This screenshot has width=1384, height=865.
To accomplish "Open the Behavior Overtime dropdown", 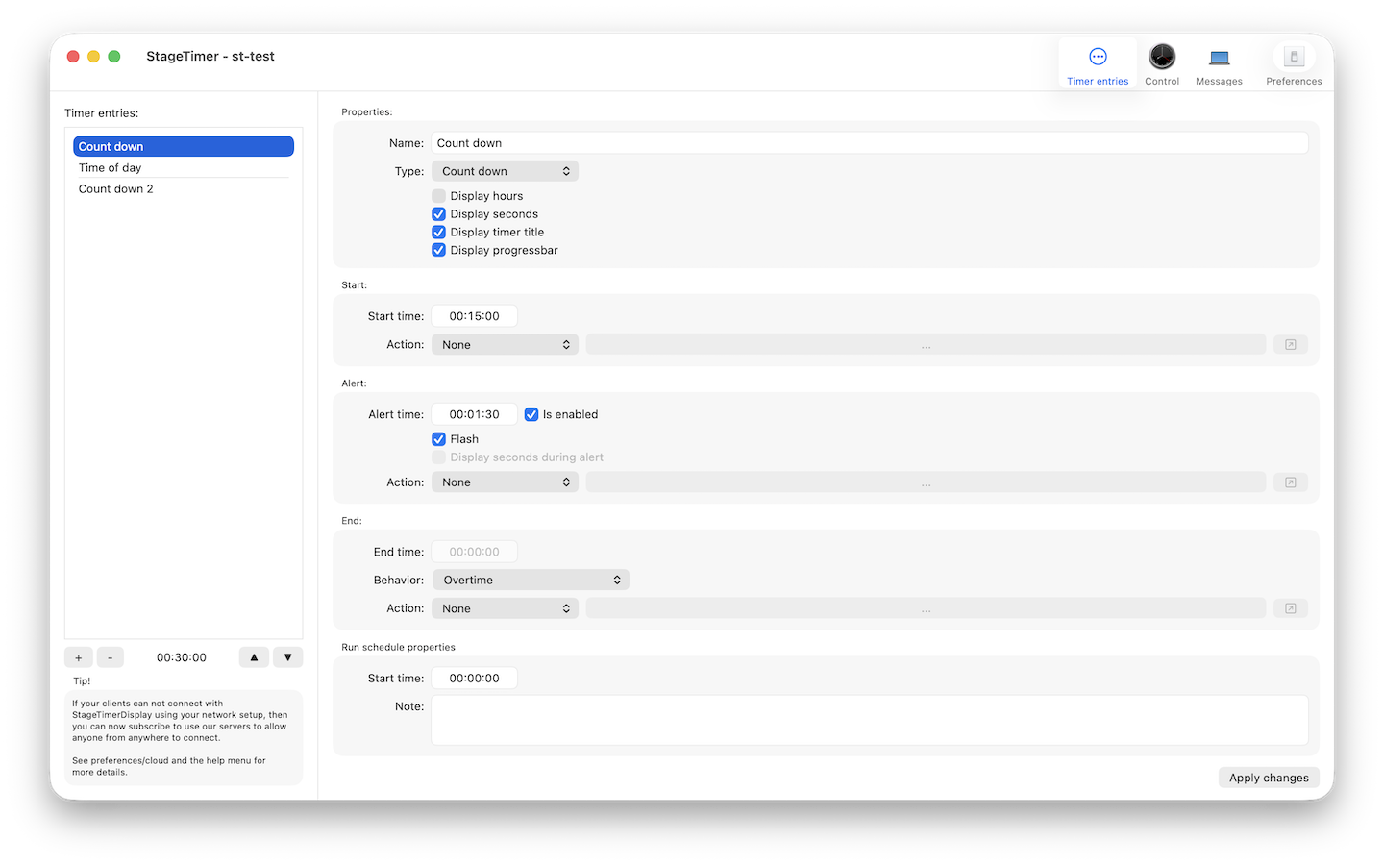I will click(x=531, y=581).
